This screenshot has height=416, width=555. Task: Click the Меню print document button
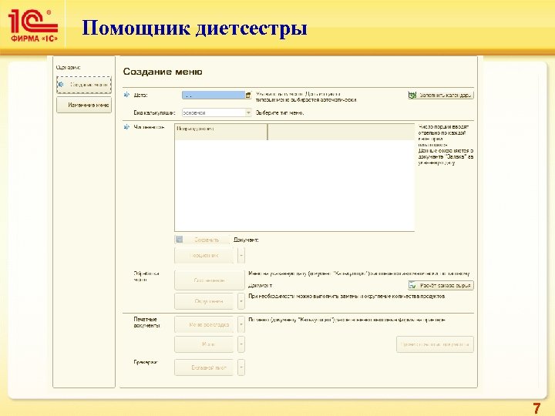204,344
